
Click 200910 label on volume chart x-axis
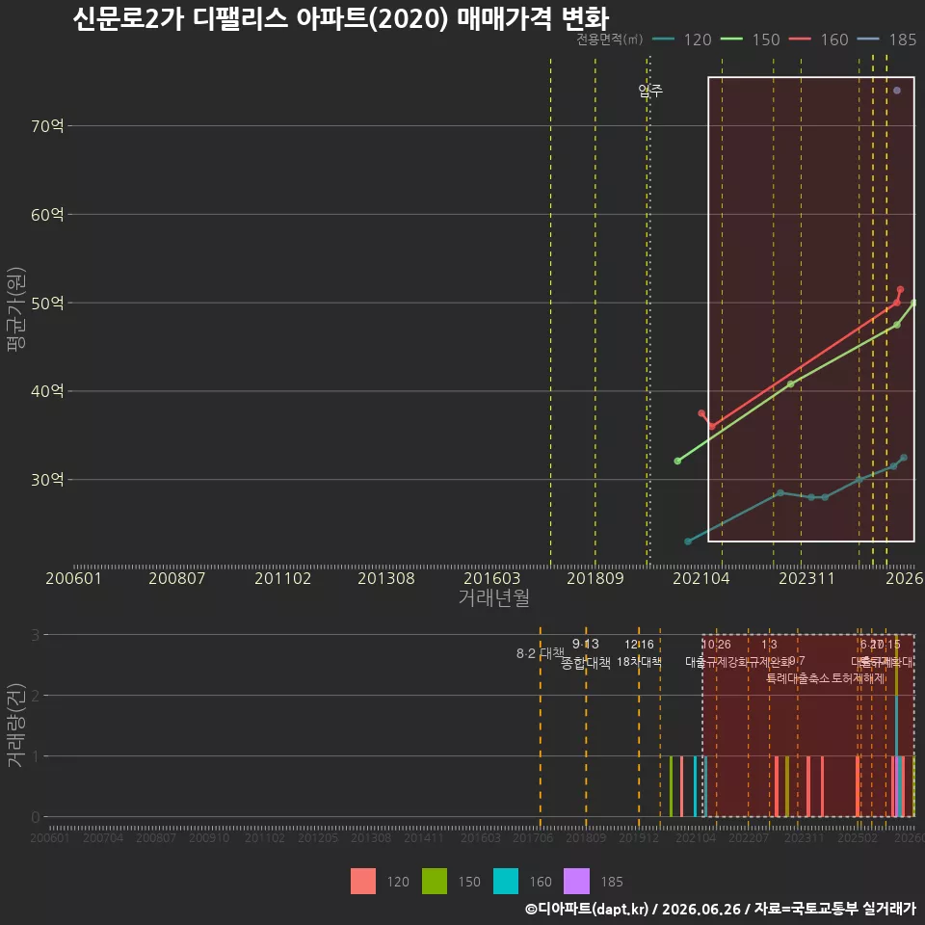(x=209, y=837)
